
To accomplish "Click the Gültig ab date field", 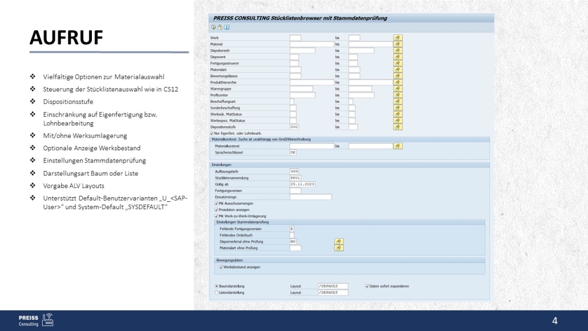I will [x=303, y=184].
